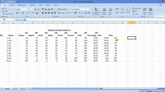Align text left in the cell

click(43, 13)
